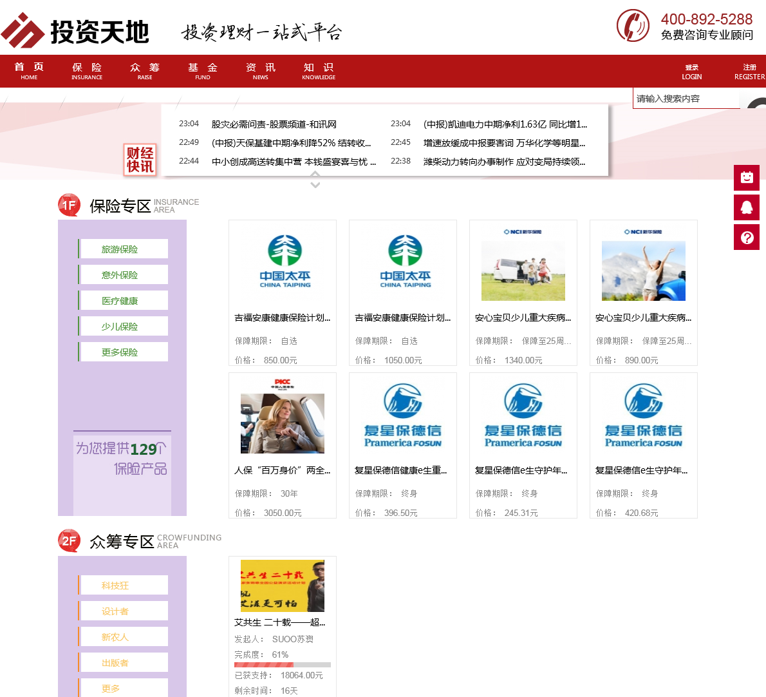Click 发起人 SUOO苏奥 text
The image size is (766, 697).
point(274,639)
